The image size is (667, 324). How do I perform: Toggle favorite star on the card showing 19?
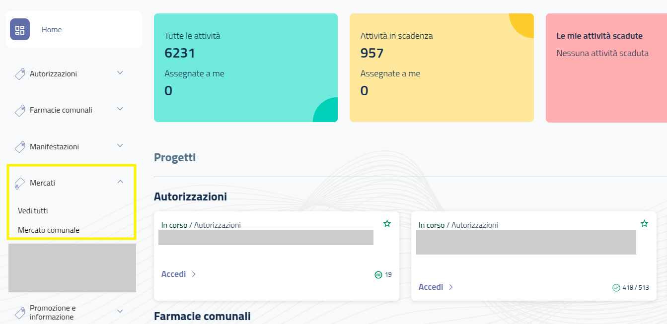[x=387, y=224]
